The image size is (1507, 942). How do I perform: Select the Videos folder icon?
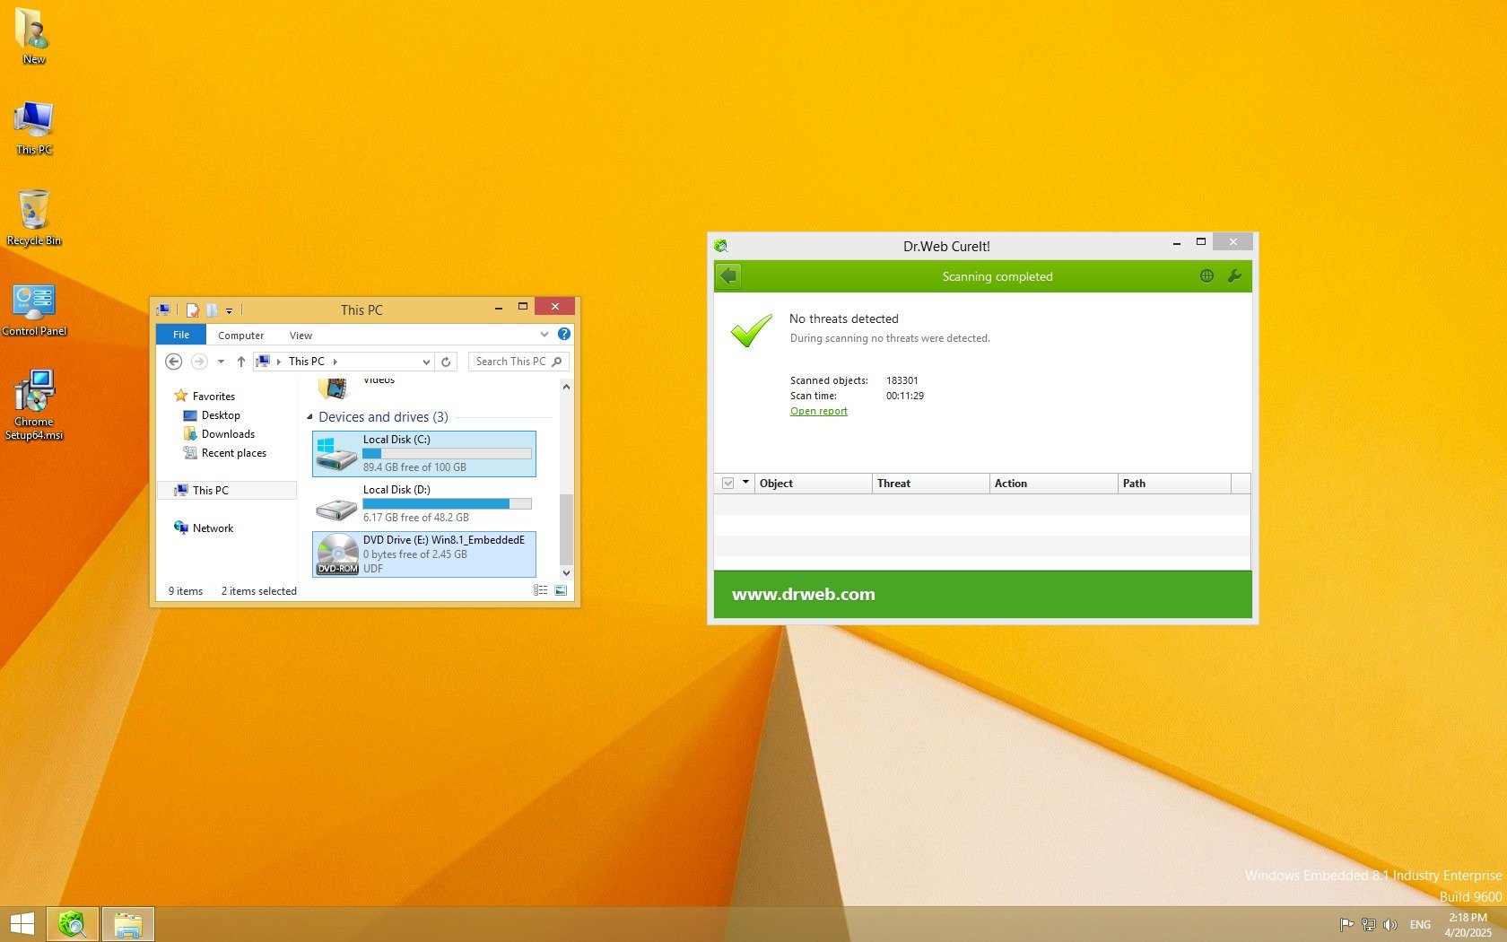pyautogui.click(x=334, y=388)
